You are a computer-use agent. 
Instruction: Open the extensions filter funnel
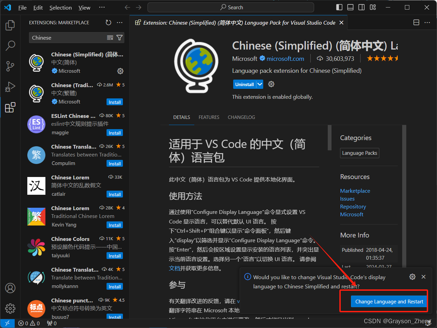[119, 38]
